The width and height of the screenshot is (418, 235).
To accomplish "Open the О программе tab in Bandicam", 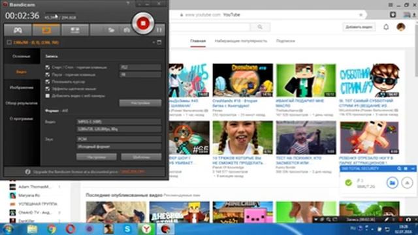I will coord(22,119).
